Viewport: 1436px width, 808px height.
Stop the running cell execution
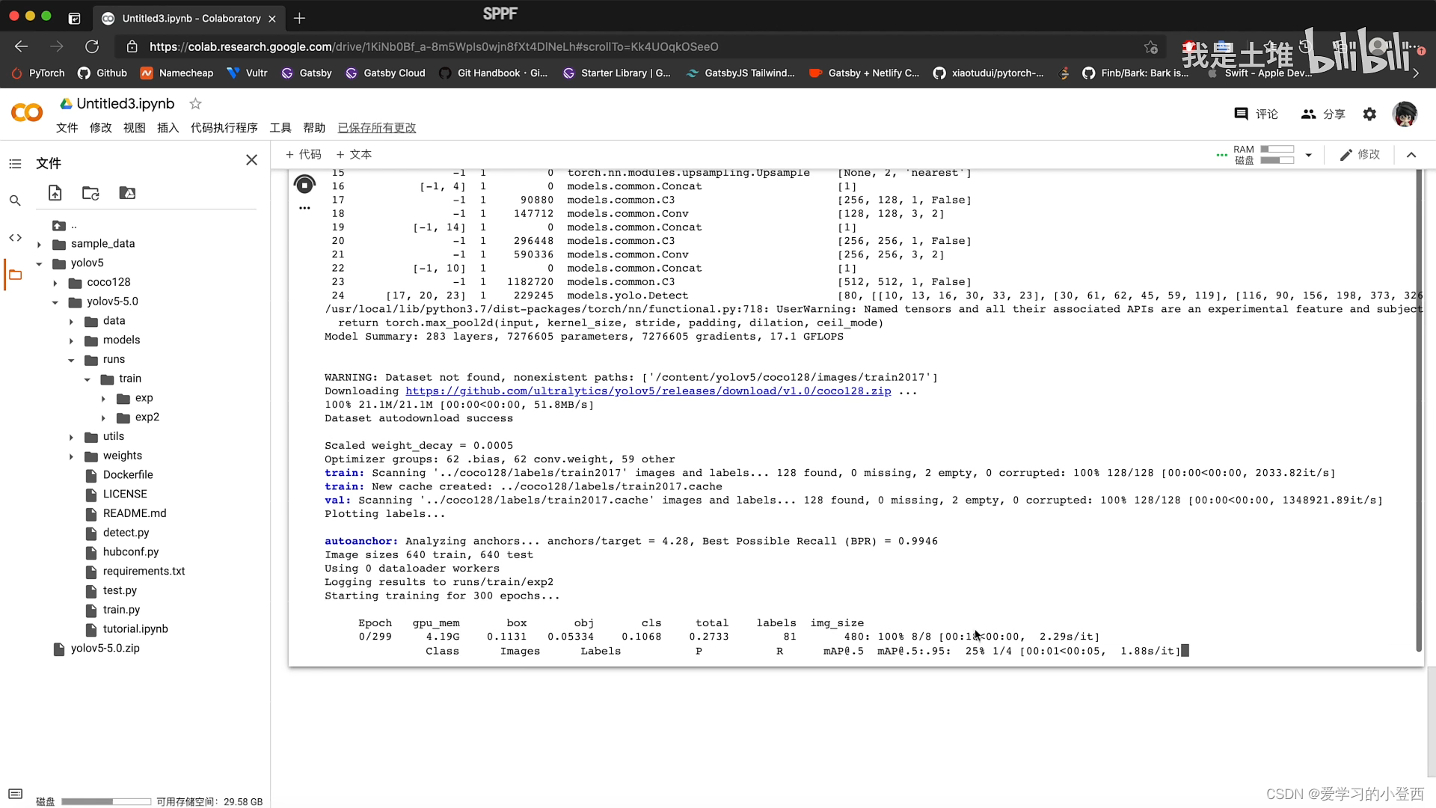(x=304, y=184)
